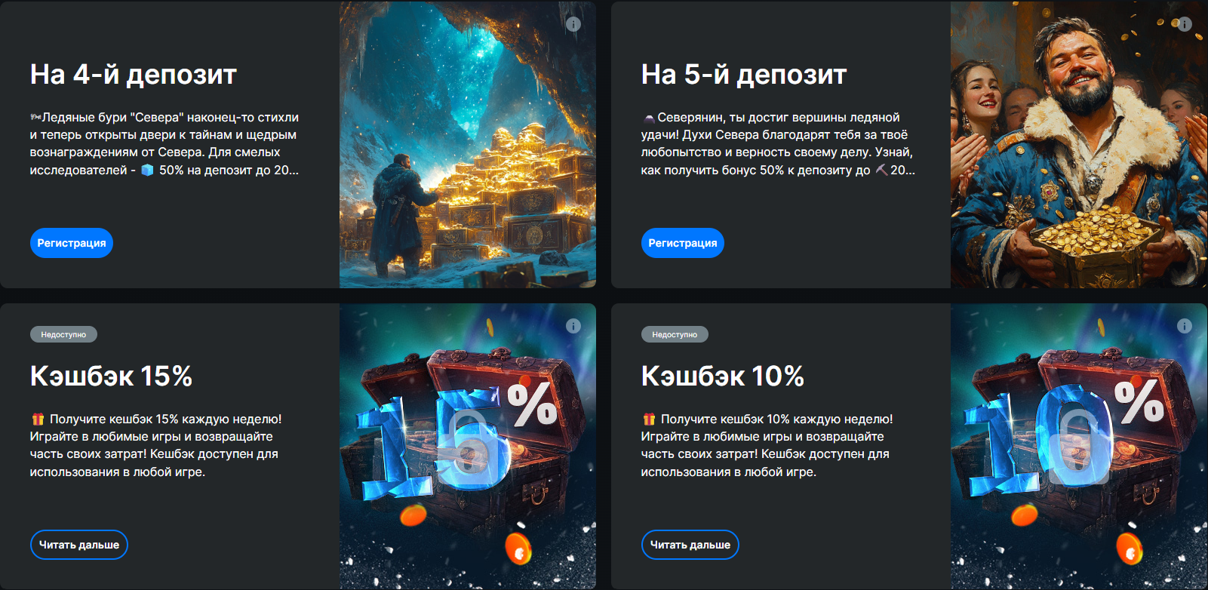Click Недоступно badge above Кэшбэк 15%
Image resolution: width=1208 pixels, height=590 pixels.
(x=63, y=334)
